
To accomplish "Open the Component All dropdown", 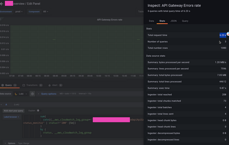I will 46,11.
